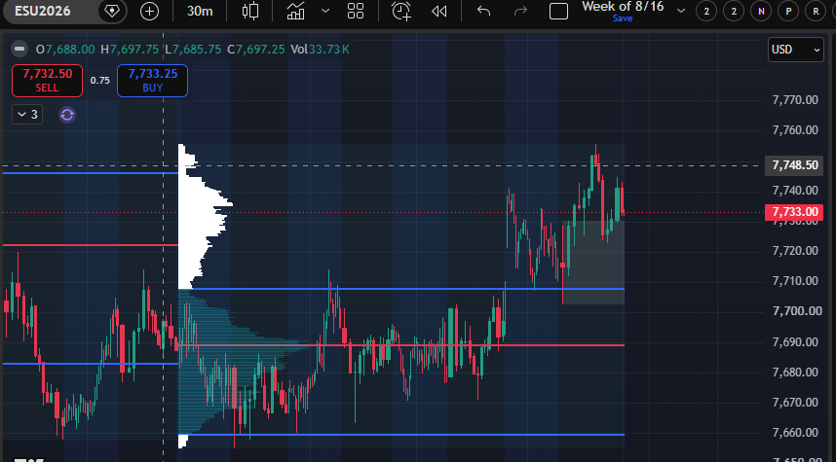Click the first circled 2 button

706,11
